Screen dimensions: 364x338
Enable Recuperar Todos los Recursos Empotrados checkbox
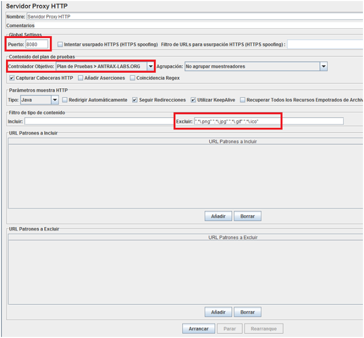[x=243, y=100]
